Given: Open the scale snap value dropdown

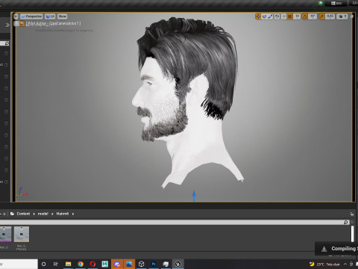Looking at the screenshot, I should tap(330, 16).
